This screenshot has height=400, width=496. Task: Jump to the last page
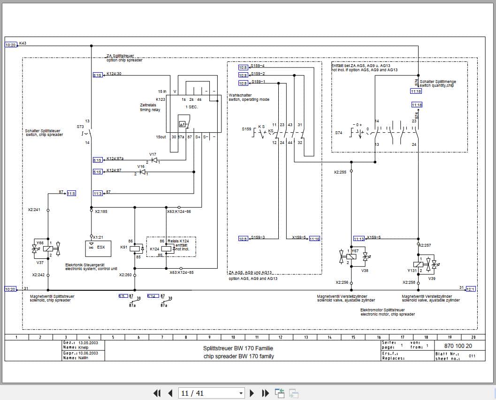click(266, 393)
